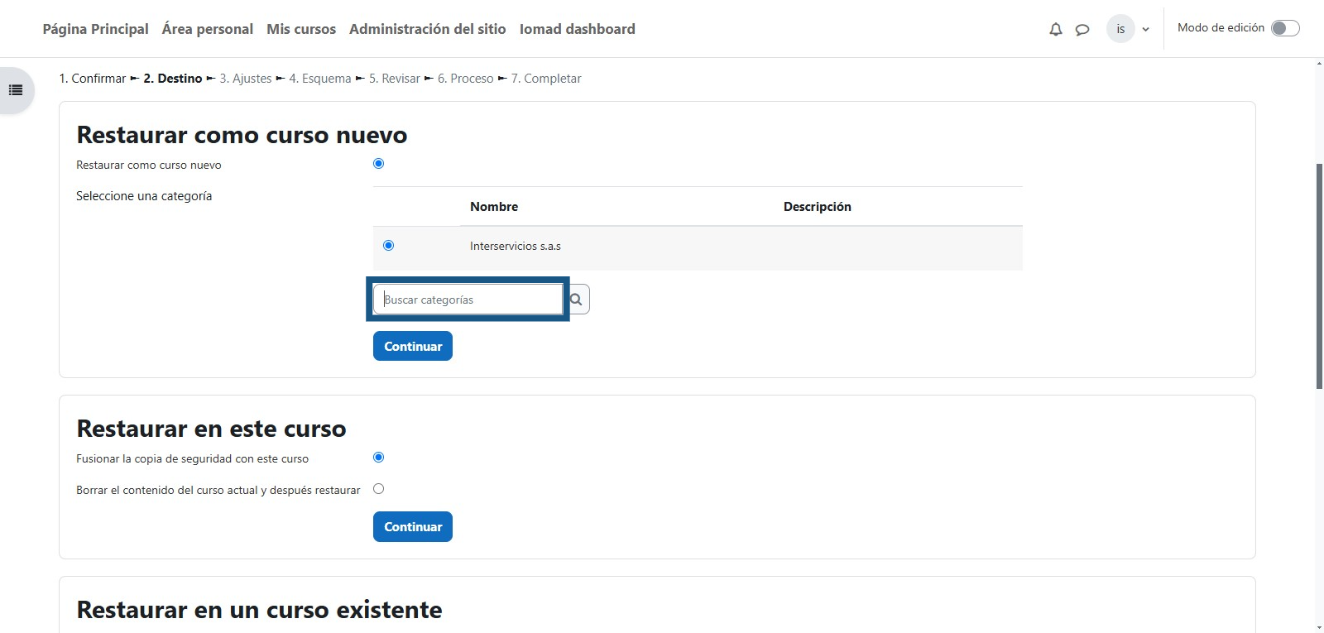Image resolution: width=1324 pixels, height=633 pixels.
Task: Open the notifications bell icon
Action: (x=1055, y=30)
